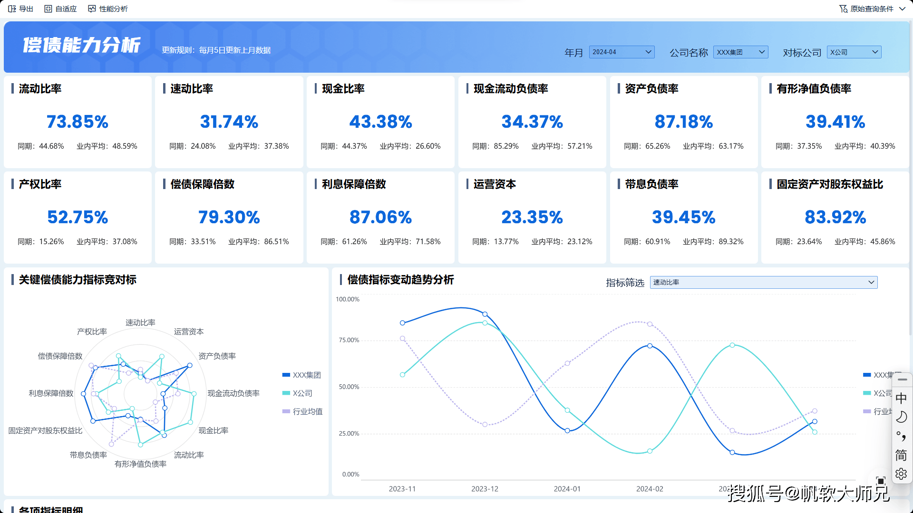This screenshot has width=913, height=513.
Task: Toggle IME punctuation mode symbol
Action: 901,436
